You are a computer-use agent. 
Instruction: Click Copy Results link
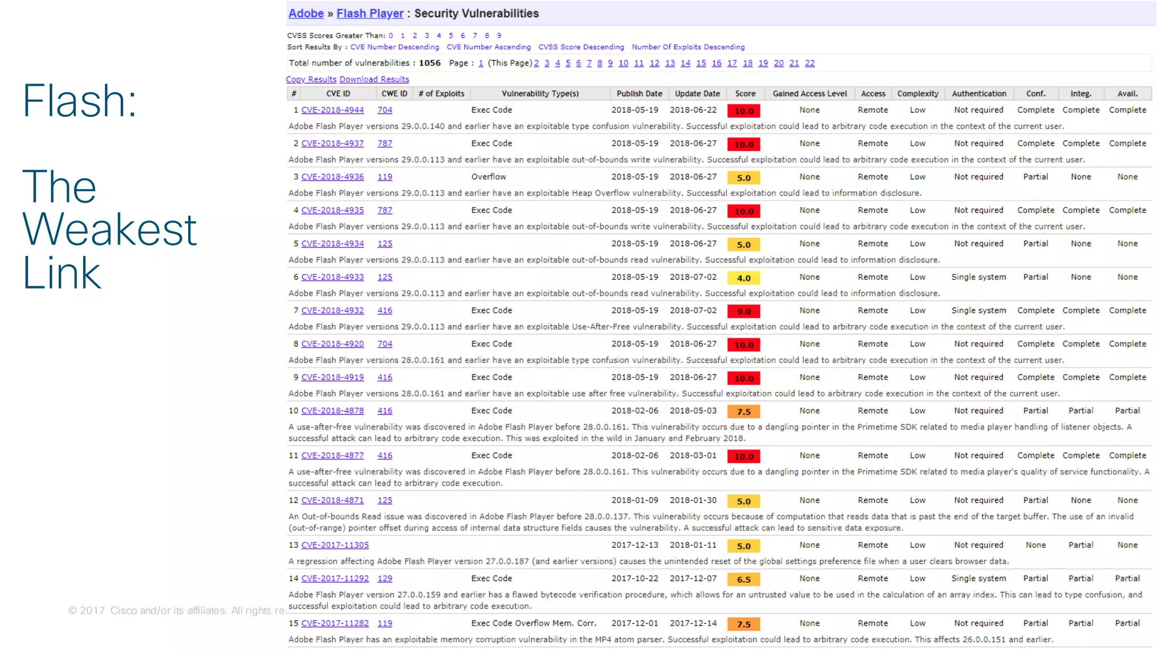(311, 80)
